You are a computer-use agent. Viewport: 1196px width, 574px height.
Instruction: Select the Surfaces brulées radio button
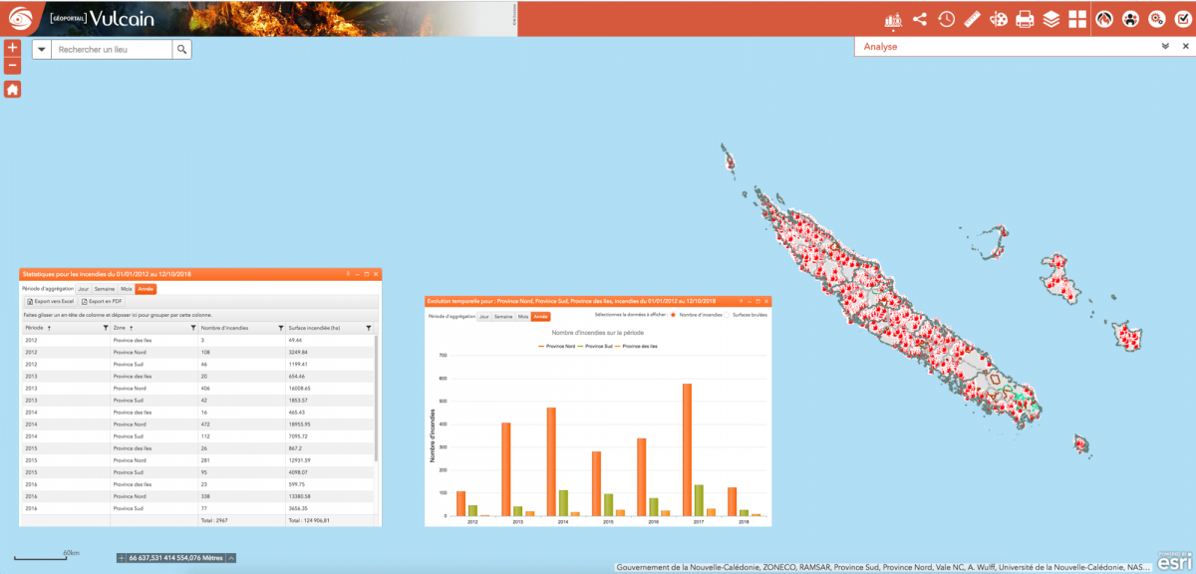tap(730, 315)
